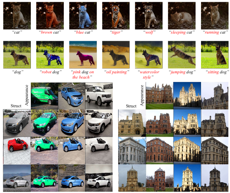This screenshot has width=230, height=193.
Task: Open the domed tower structure image under gray sky
Action: [132, 178]
